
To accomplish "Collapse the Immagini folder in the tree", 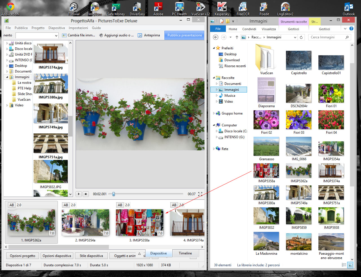I will (7, 77).
